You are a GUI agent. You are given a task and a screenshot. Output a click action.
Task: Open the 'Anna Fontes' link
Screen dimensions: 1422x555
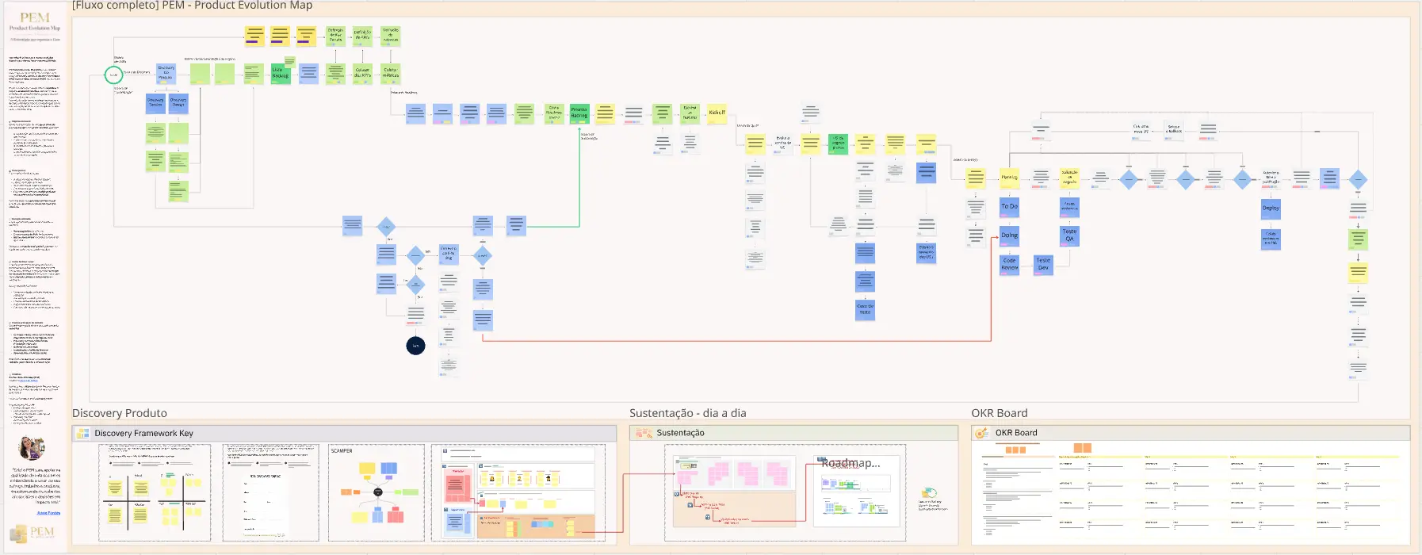tap(48, 513)
